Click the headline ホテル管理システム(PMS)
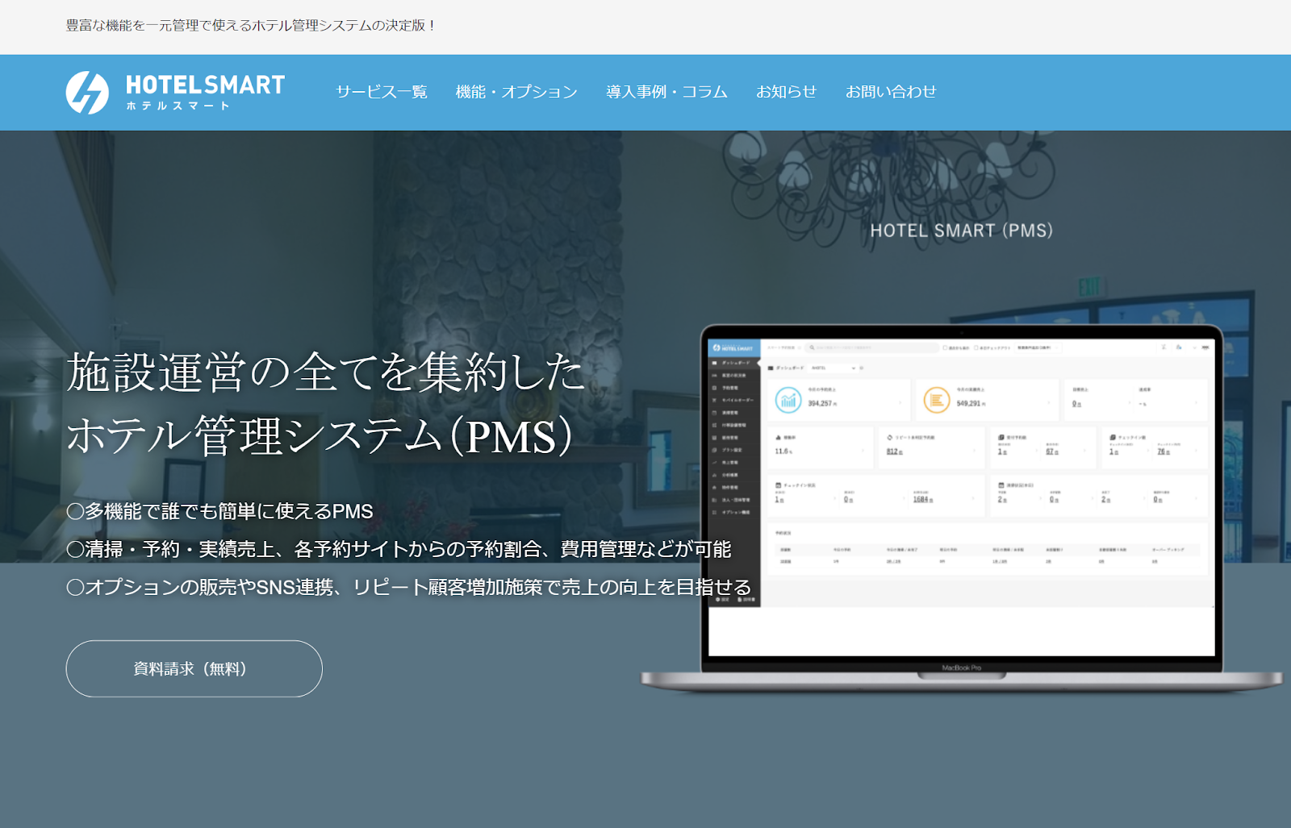Viewport: 1291px width, 828px height. pos(320,436)
